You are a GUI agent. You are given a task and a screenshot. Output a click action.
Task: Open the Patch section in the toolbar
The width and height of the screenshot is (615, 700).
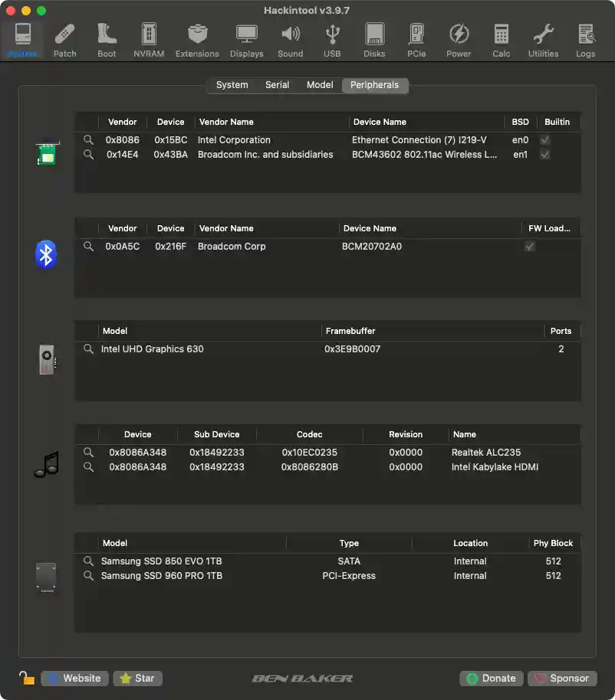pos(64,38)
